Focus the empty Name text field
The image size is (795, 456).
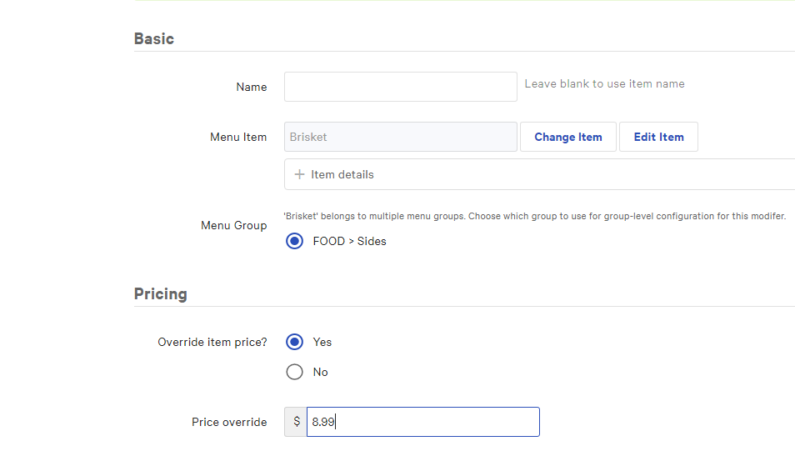coord(400,87)
